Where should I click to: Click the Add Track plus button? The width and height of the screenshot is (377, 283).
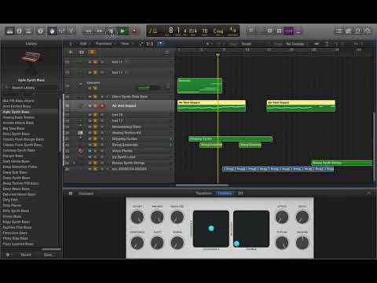tap(71, 53)
